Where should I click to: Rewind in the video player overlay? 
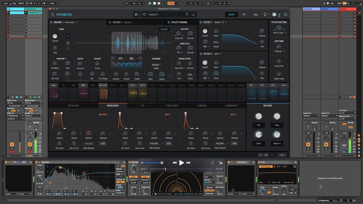tap(174, 163)
